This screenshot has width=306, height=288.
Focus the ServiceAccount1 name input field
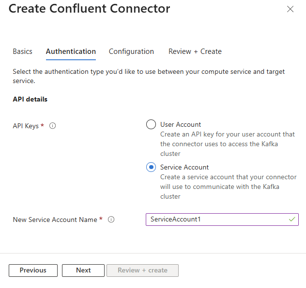coord(218,220)
